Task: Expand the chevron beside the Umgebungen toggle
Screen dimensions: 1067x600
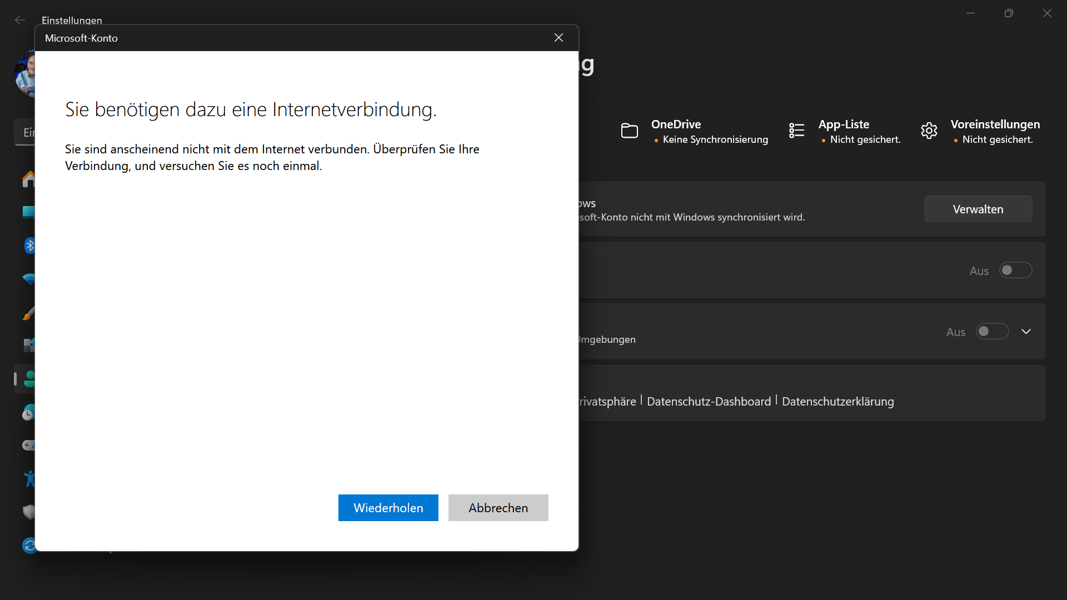Action: click(x=1026, y=331)
